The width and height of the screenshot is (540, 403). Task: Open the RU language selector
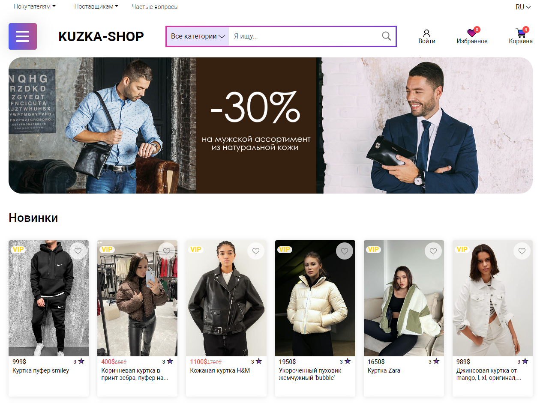[523, 7]
